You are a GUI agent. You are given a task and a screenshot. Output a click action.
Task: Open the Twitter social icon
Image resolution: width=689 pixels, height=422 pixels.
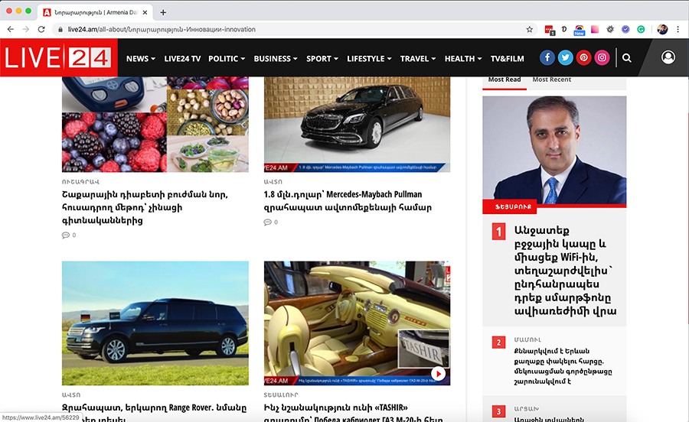(x=566, y=57)
